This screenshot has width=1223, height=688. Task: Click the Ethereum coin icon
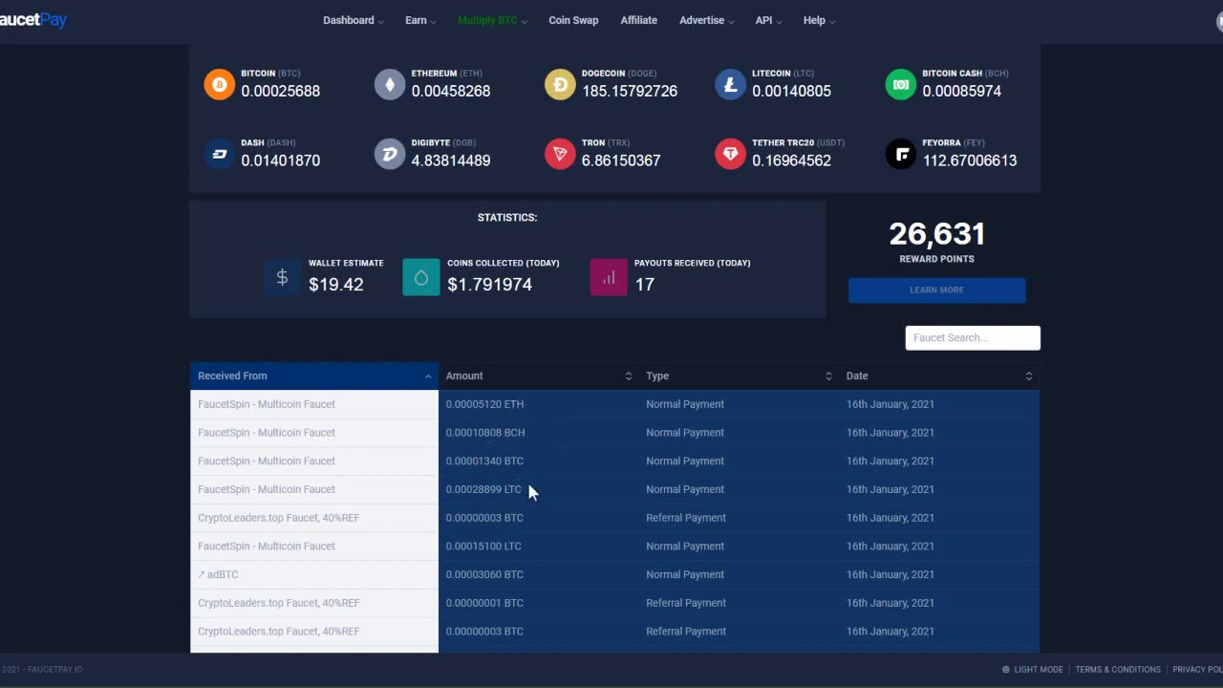click(389, 84)
